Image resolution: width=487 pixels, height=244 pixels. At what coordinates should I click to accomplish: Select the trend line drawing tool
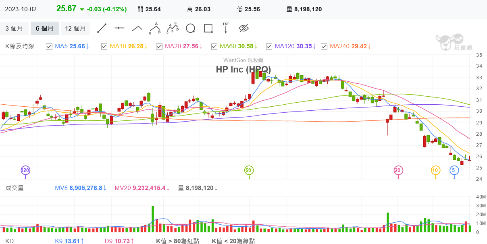pos(102,28)
